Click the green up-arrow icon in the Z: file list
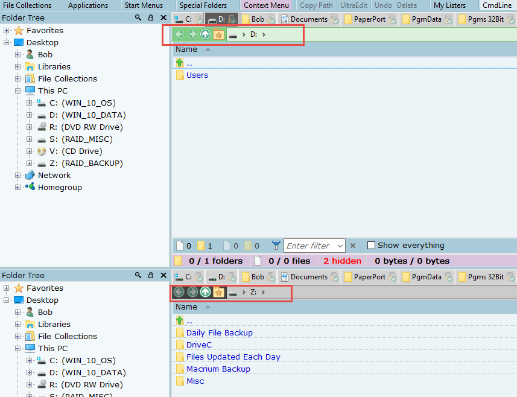 coord(180,320)
